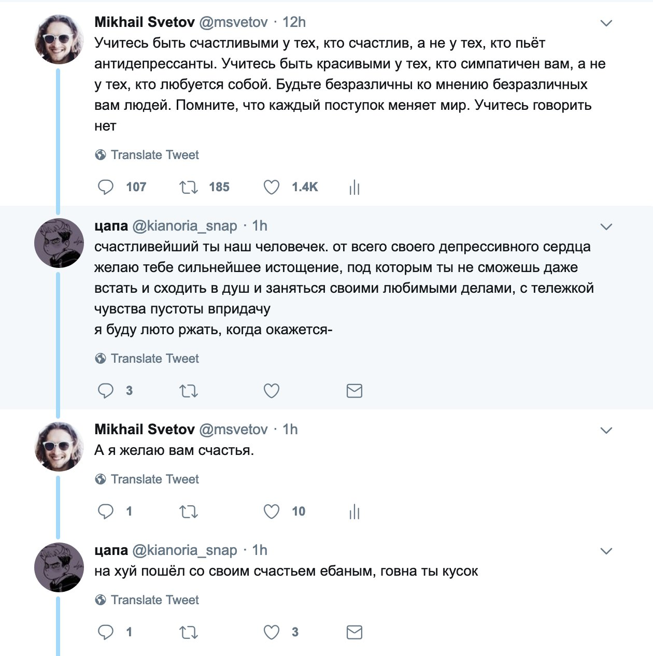Expand options chevron on цапа's first tweet

pos(606,226)
